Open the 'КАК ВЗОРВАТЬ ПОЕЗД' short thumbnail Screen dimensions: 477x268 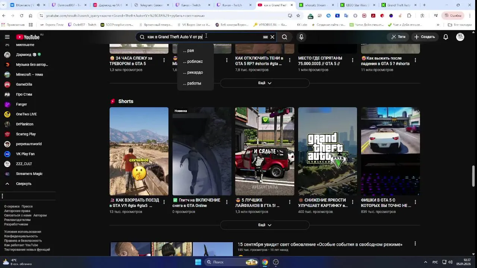[x=139, y=151]
